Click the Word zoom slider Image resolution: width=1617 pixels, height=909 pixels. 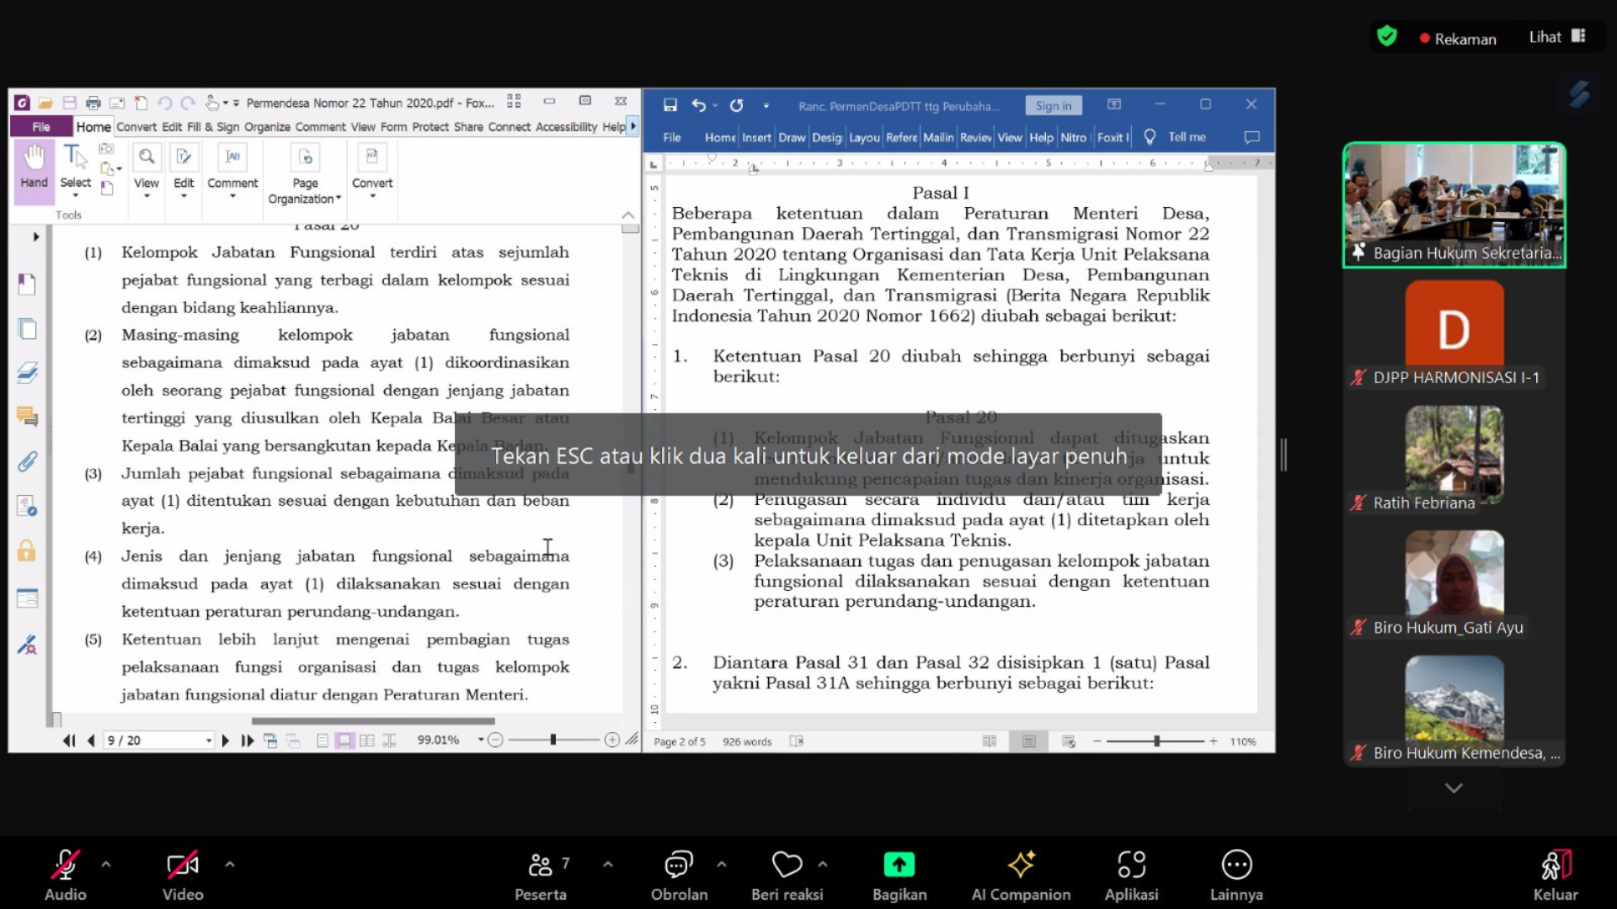coord(1155,742)
